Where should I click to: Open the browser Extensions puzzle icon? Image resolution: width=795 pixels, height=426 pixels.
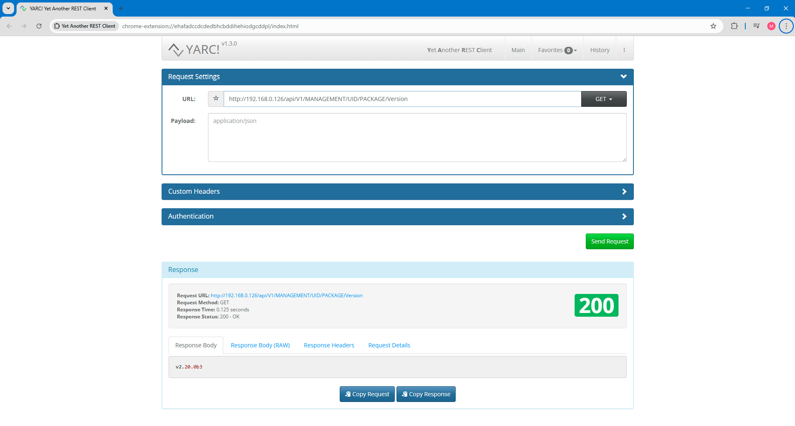(x=734, y=26)
